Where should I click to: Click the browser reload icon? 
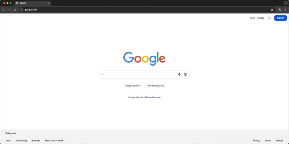point(15,10)
